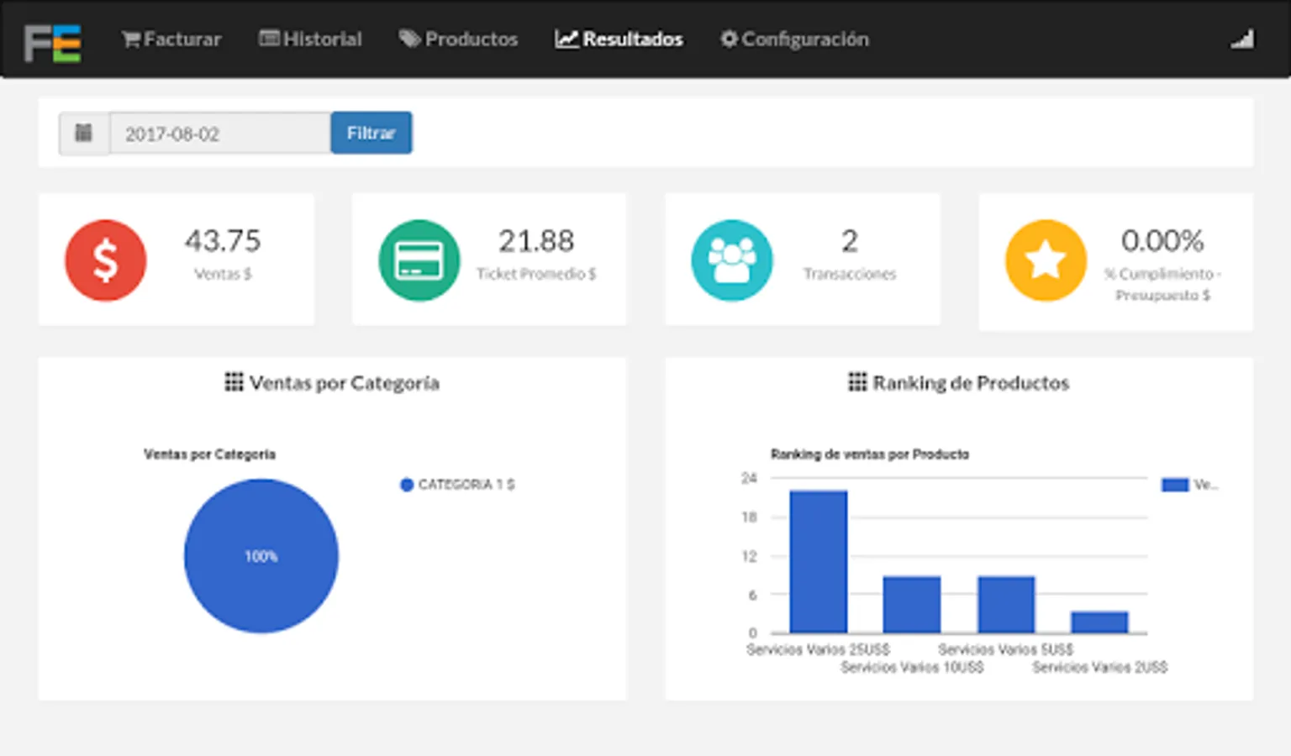Click the shopping cart icon of Facturar
The width and height of the screenshot is (1291, 756).
131,39
